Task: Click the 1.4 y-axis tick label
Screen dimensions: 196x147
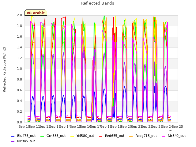Action: point(19,47)
